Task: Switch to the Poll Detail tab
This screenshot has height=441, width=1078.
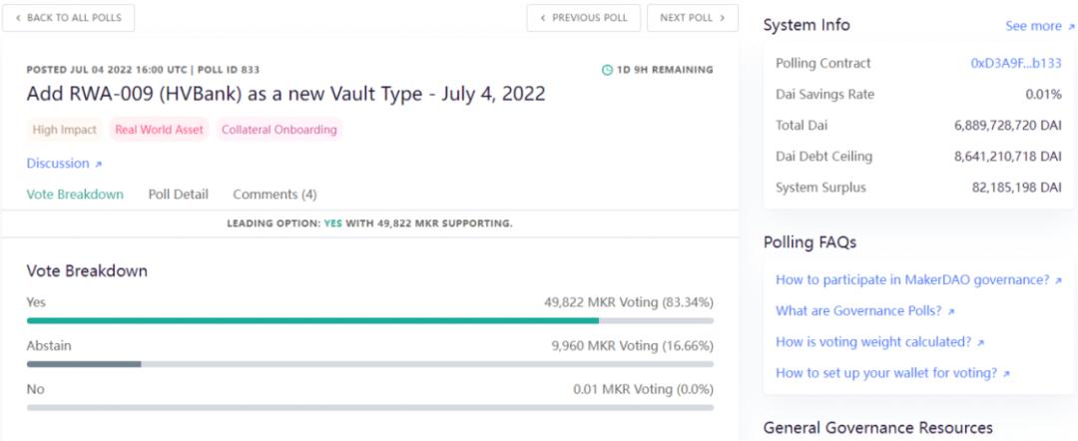Action: pyautogui.click(x=178, y=195)
